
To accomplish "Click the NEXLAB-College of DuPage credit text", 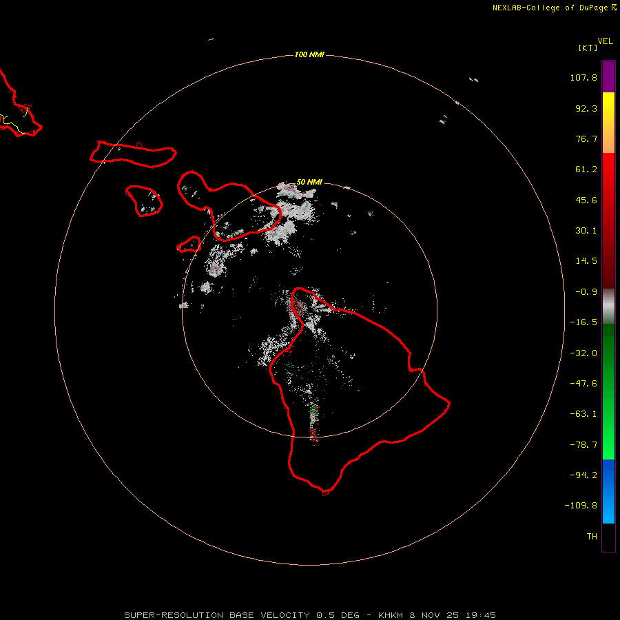I will [554, 8].
